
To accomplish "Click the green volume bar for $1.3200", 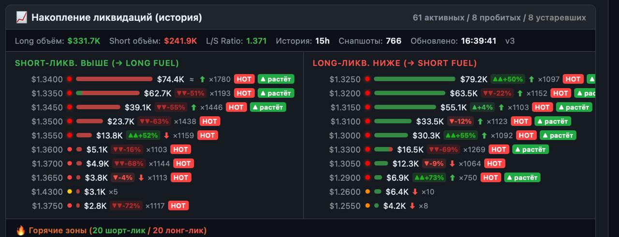I will (410, 93).
